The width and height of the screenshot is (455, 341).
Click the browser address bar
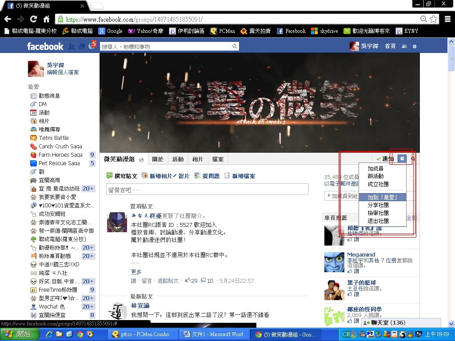coord(238,20)
